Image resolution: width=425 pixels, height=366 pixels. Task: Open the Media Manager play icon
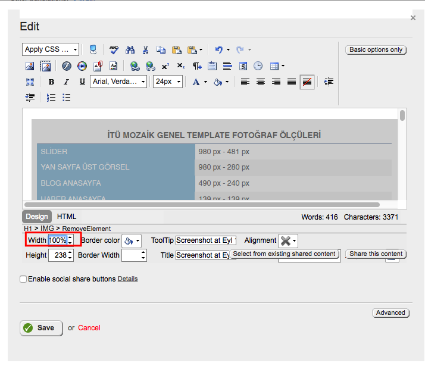82,66
